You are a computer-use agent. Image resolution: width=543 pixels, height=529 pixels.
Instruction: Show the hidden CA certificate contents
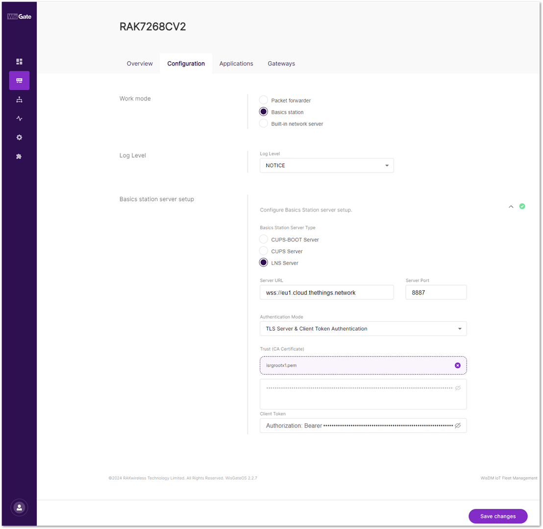pyautogui.click(x=458, y=388)
